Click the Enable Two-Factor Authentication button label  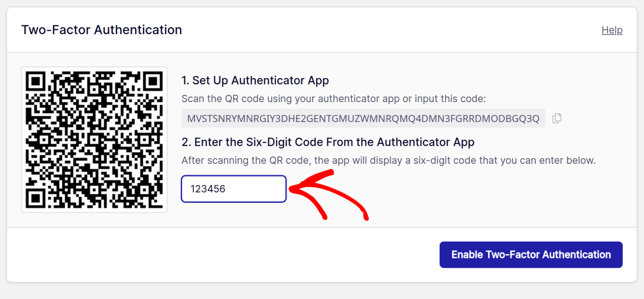[x=531, y=254]
